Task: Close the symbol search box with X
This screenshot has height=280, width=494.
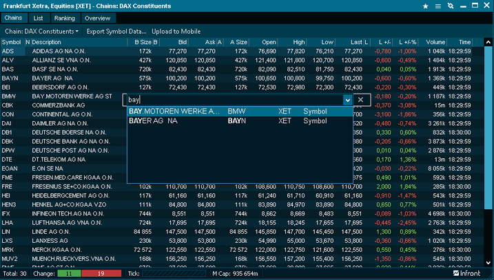Action: pos(360,100)
